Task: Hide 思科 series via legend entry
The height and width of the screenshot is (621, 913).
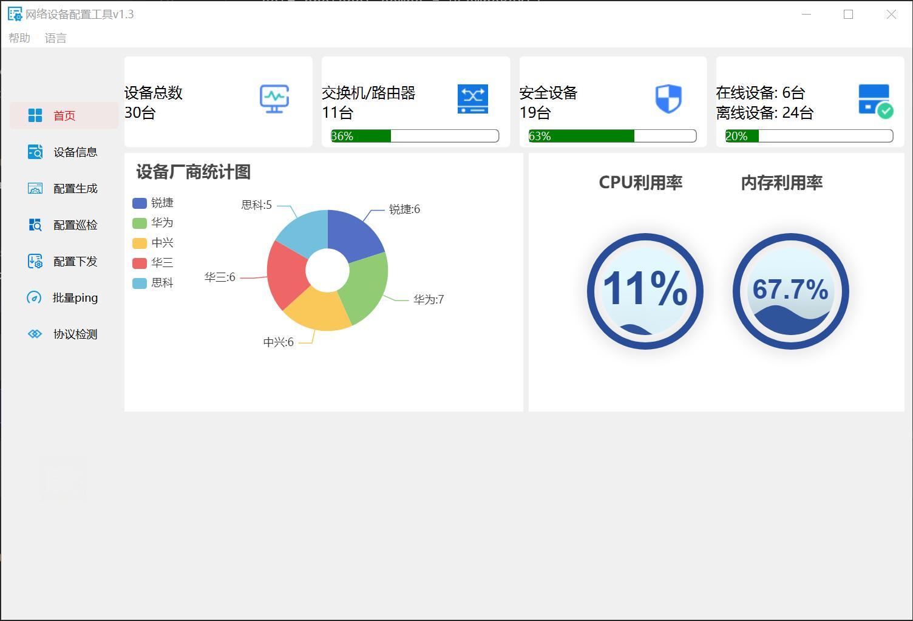Action: (153, 283)
